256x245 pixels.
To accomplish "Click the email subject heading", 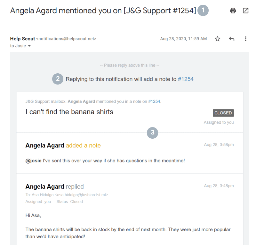I will (103, 11).
